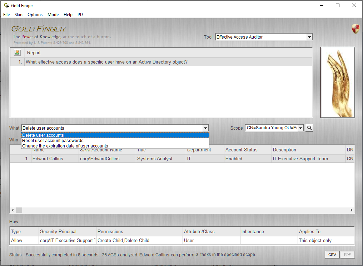Click the Permissions column header
363x266 pixels.
139,231
